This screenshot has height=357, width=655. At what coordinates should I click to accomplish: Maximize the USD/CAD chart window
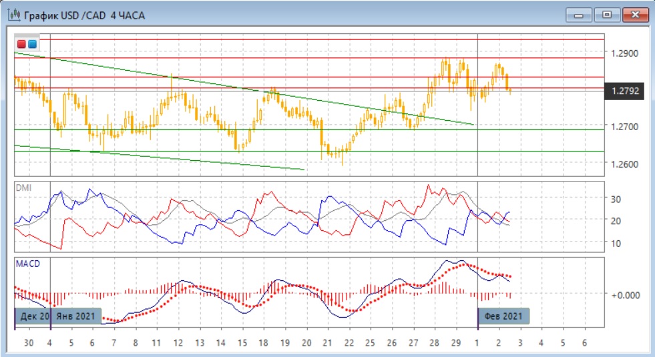(607, 14)
